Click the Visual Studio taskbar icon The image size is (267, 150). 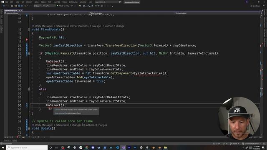[123, 147]
